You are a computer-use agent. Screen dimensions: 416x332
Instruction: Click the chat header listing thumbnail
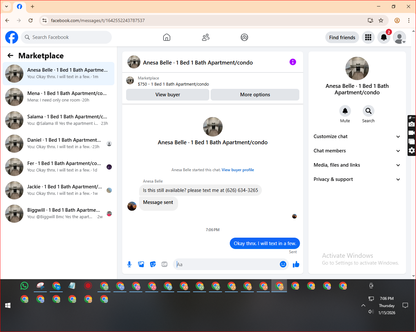(134, 62)
